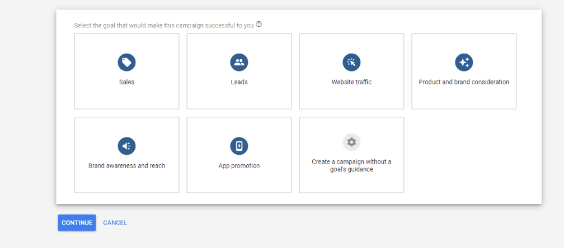The image size is (564, 248).
Task: Open the help question mark icon
Action: [x=258, y=25]
